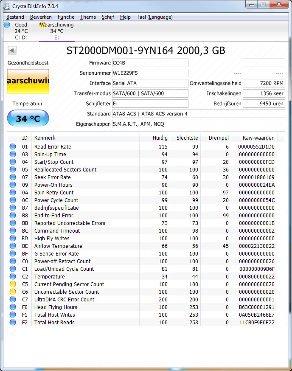292x371 pixels.
Task: Select the blue Goed status disk icon
Action: [7, 25]
